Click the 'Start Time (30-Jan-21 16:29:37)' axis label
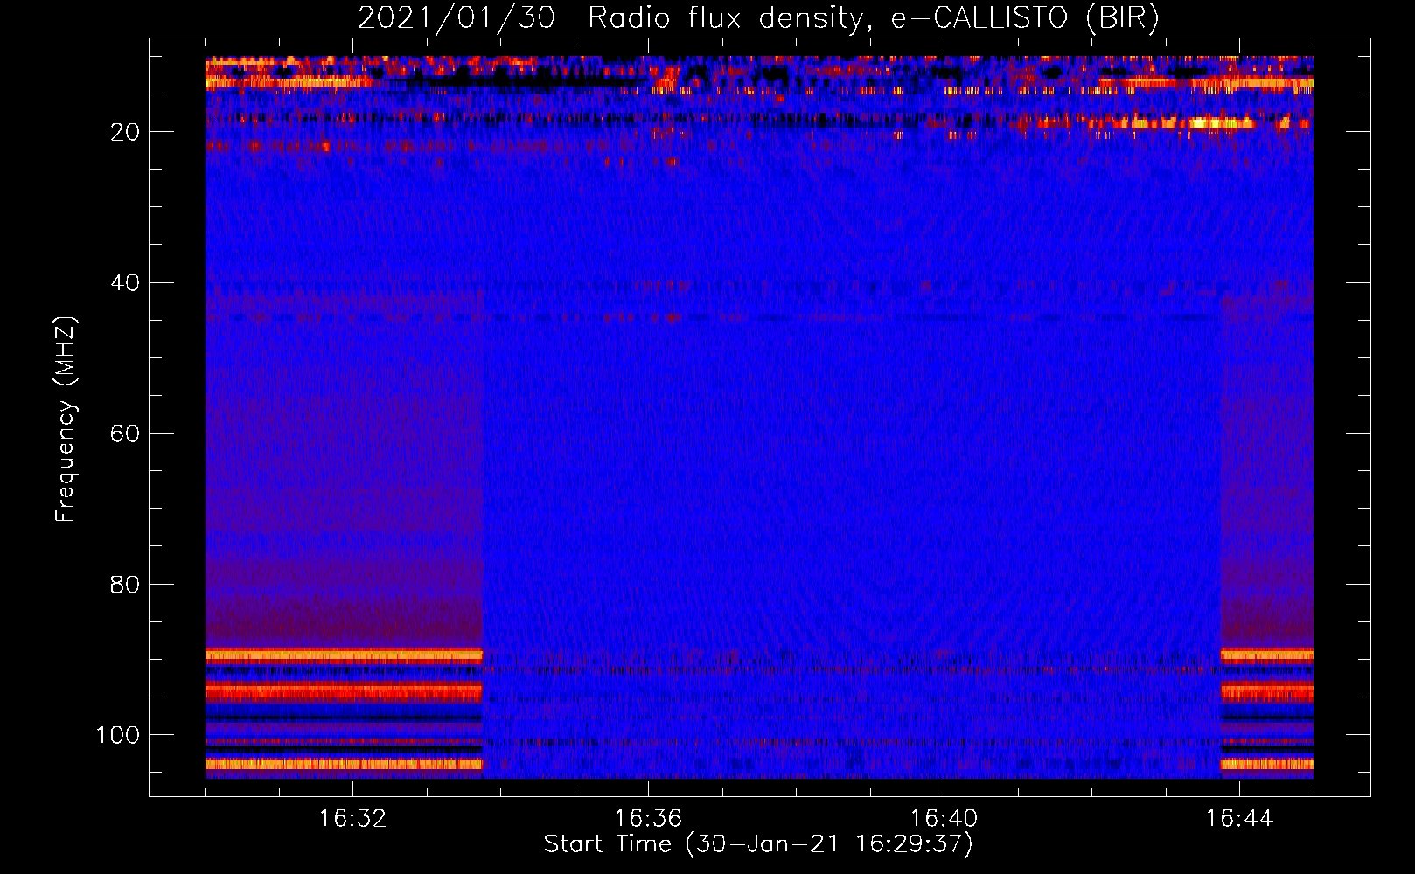The image size is (1415, 874). click(x=758, y=844)
